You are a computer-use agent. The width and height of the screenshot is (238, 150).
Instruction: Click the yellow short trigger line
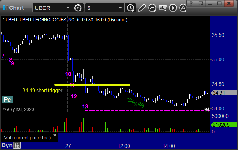(92, 85)
